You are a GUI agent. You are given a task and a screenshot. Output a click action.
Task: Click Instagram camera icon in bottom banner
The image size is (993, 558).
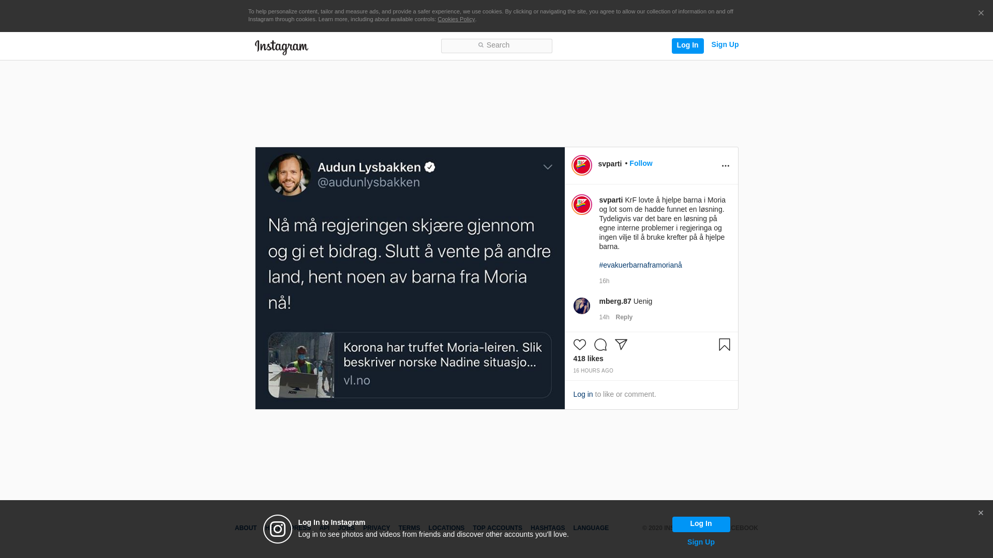pyautogui.click(x=278, y=529)
